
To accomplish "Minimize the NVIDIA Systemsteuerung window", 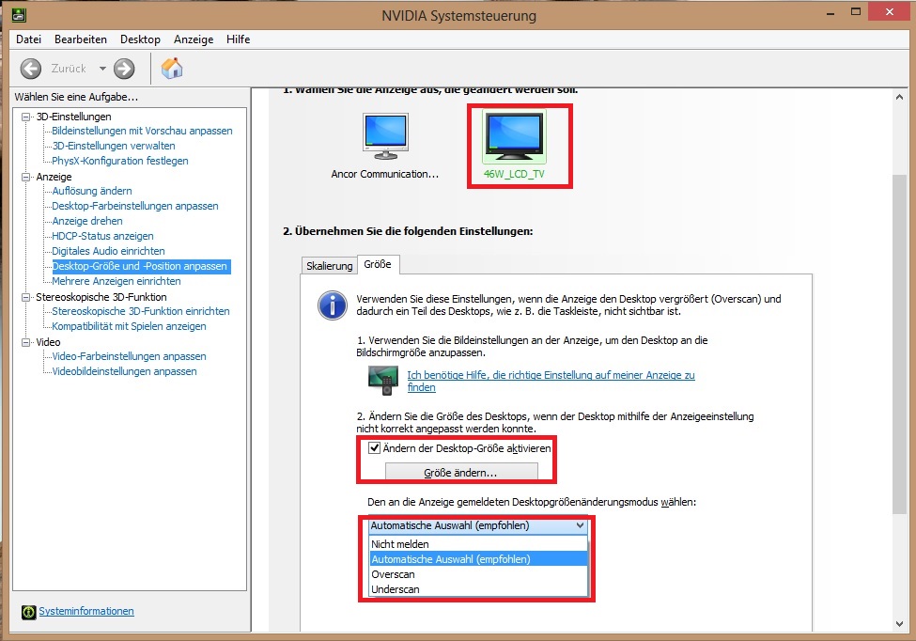I will (831, 13).
